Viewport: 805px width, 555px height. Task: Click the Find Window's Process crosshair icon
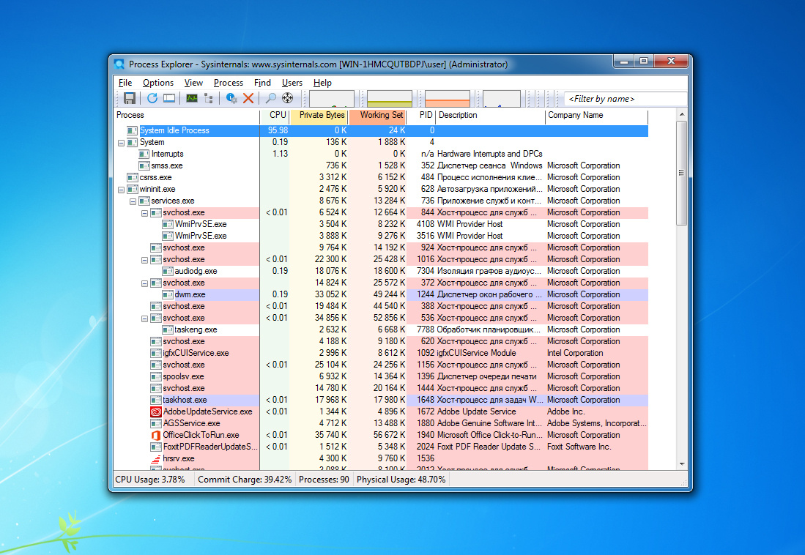pyautogui.click(x=287, y=98)
